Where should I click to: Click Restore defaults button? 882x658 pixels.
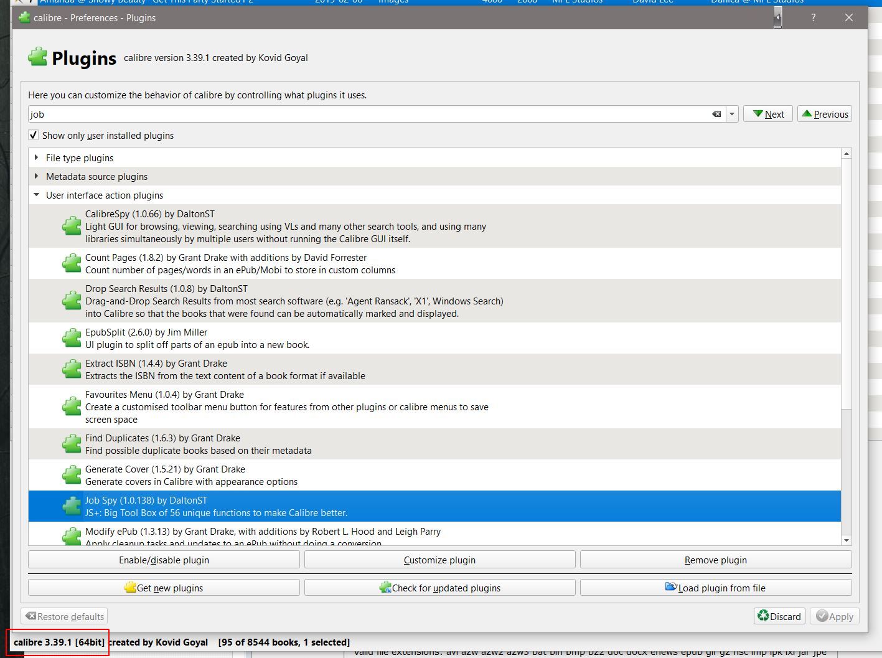click(64, 616)
